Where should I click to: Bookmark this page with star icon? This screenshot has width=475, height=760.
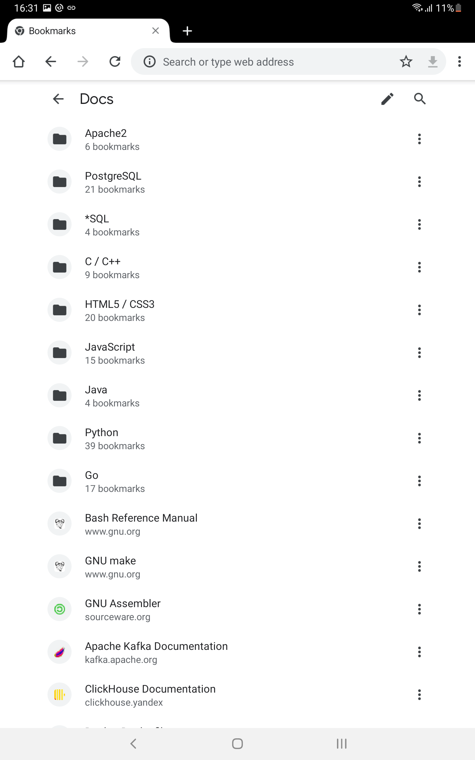tap(406, 61)
